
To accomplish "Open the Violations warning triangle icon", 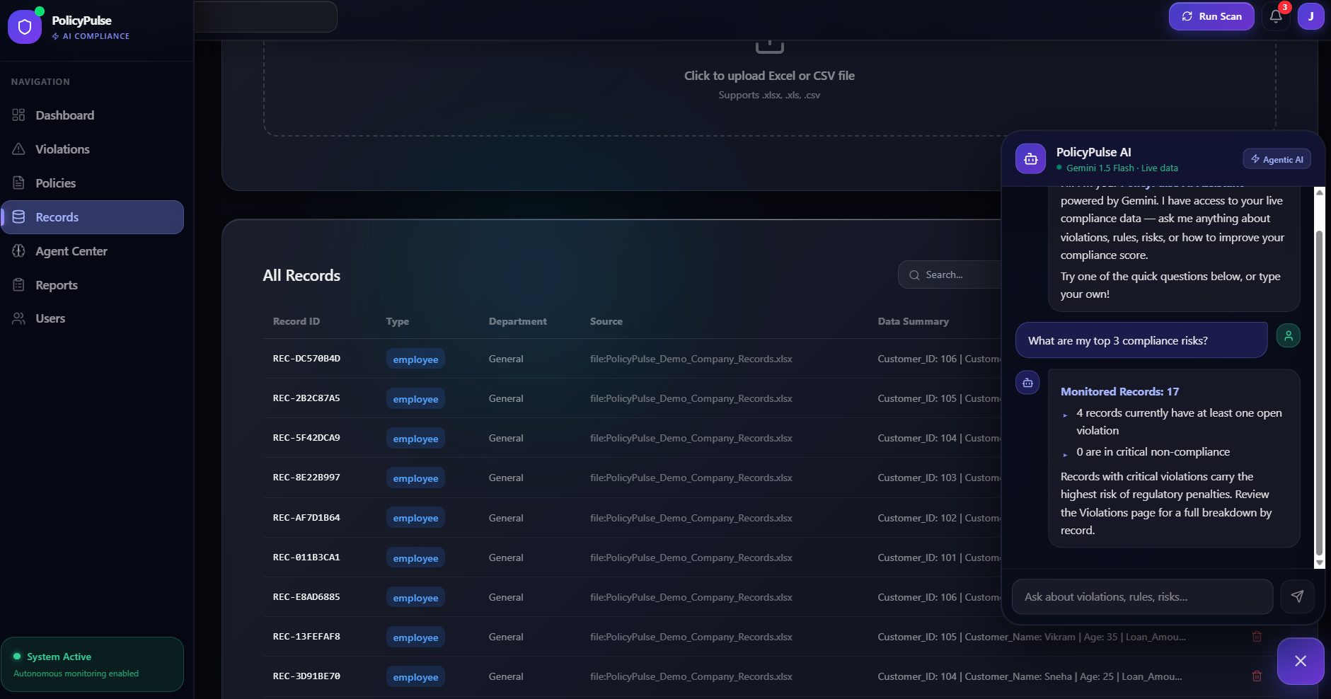I will (18, 149).
